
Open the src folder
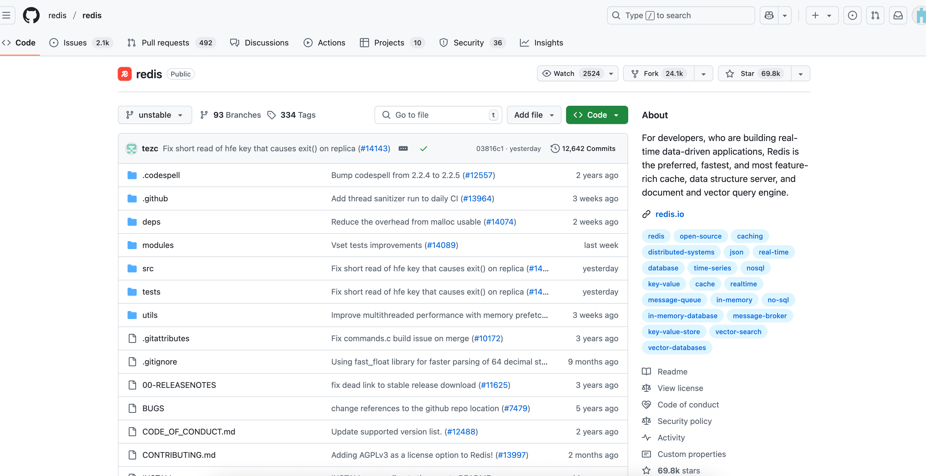click(148, 268)
